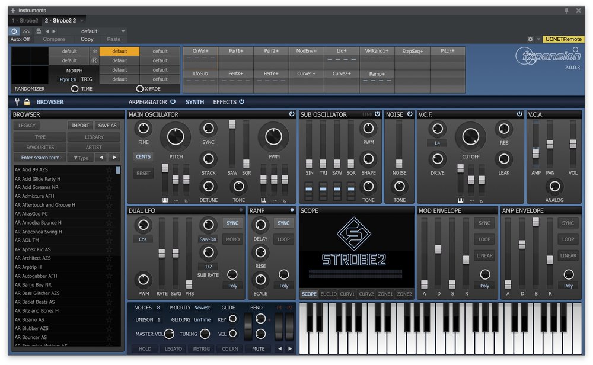
Task: Click the snowflake freeze icon in morph section
Action: [94, 51]
